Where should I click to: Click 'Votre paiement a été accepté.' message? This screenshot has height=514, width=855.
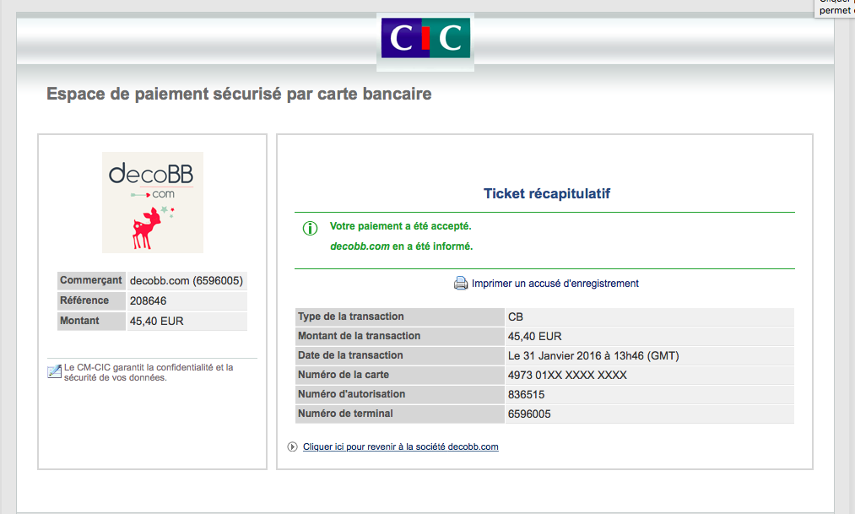tap(400, 226)
